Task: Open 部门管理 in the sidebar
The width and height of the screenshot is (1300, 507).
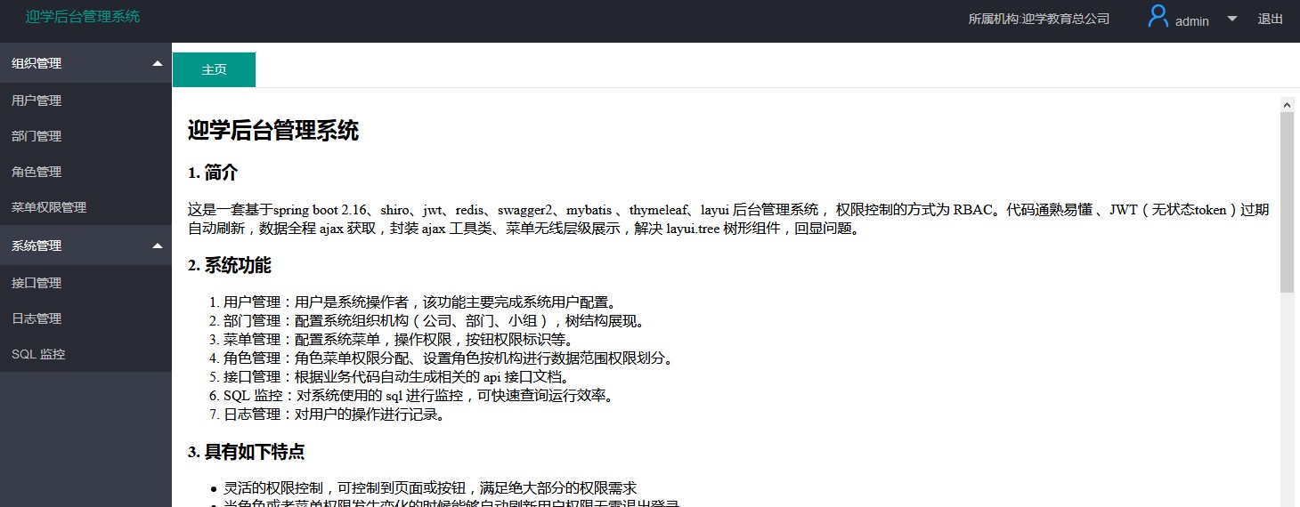Action: 85,136
